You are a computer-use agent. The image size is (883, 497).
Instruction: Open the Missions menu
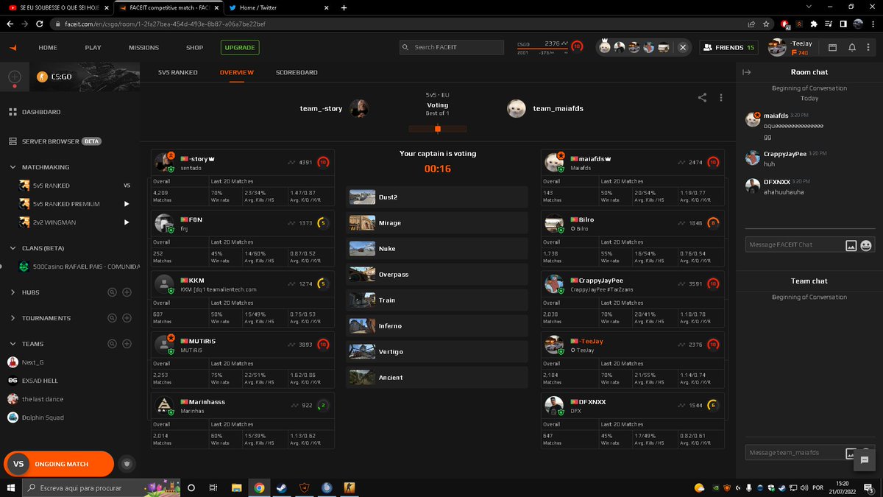(143, 48)
